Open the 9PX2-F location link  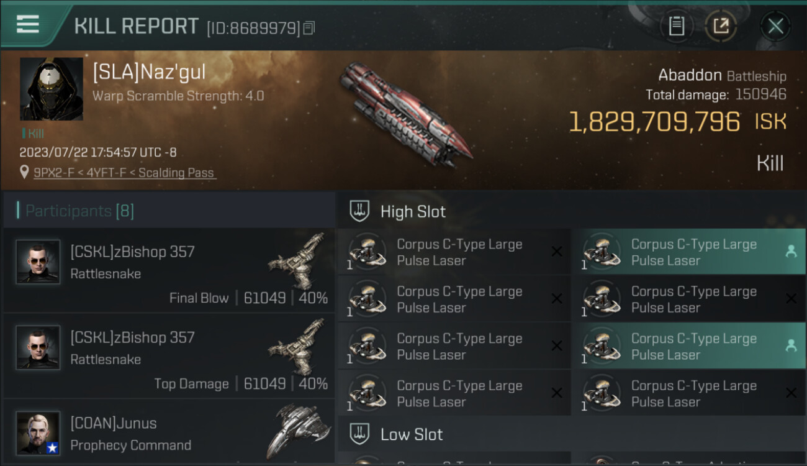(x=125, y=173)
